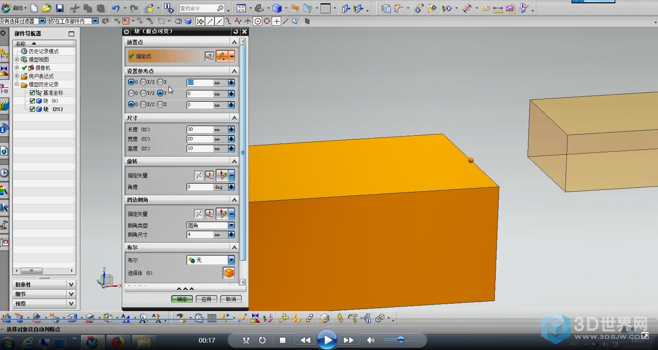Click the rewind playback button
This screenshot has width=658, height=350.
point(305,340)
